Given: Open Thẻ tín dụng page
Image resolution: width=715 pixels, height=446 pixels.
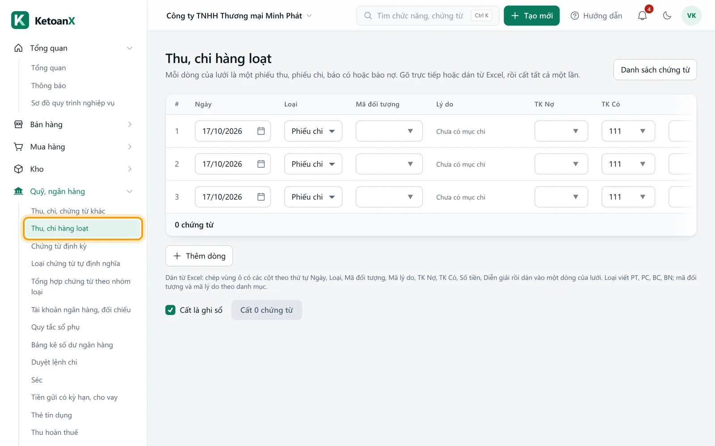Looking at the screenshot, I should point(51,415).
